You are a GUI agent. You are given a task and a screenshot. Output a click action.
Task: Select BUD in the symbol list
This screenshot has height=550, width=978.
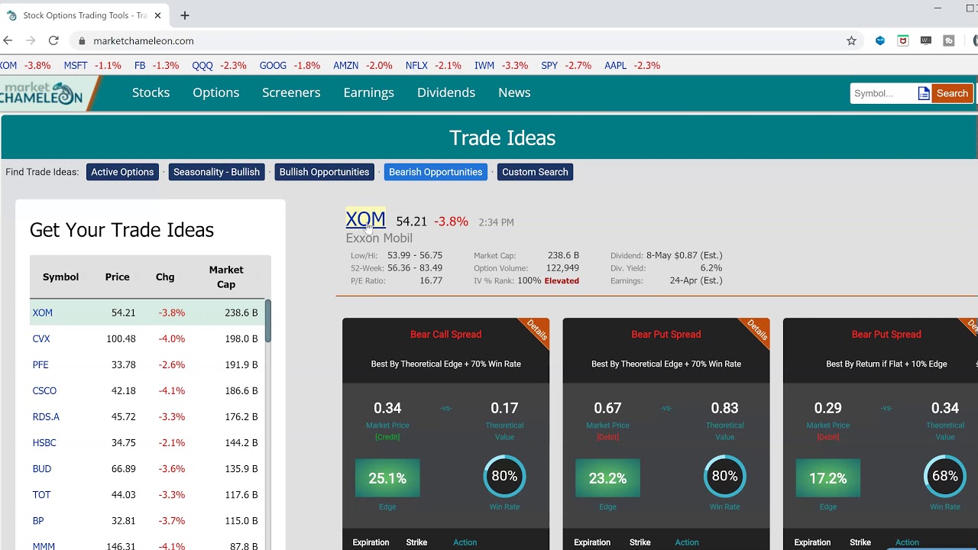[42, 468]
